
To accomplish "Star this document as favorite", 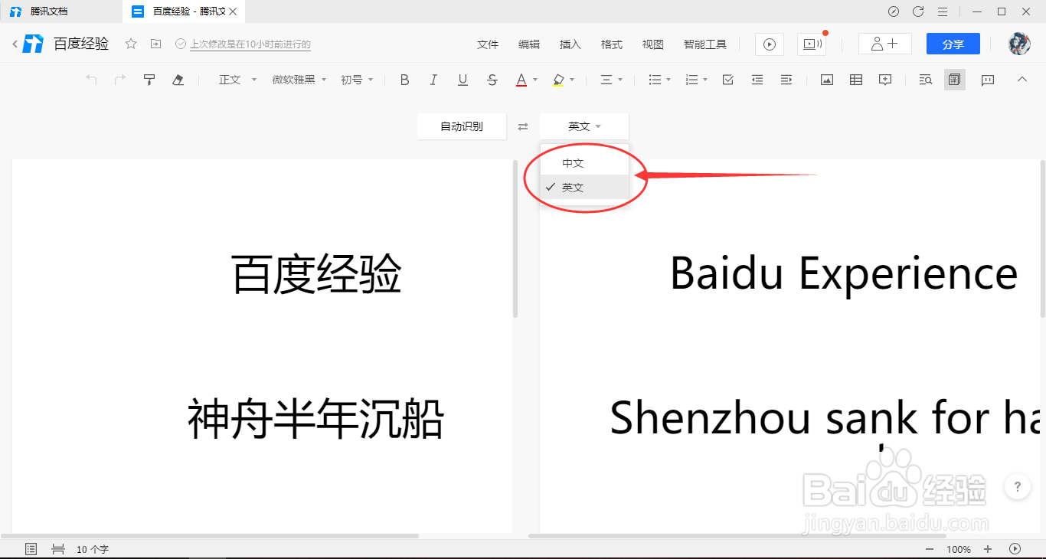I will click(131, 44).
